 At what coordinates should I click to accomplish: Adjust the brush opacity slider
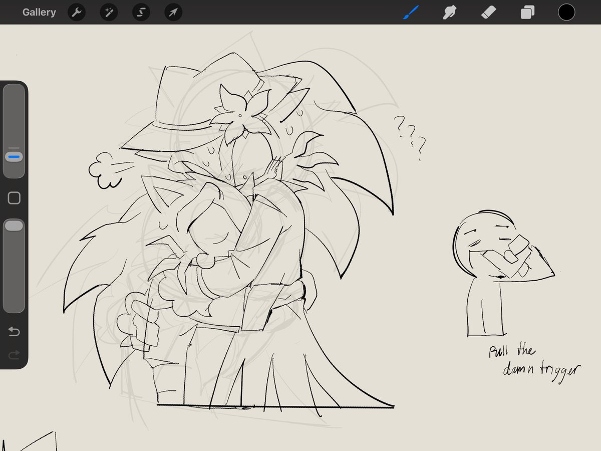pos(14,266)
